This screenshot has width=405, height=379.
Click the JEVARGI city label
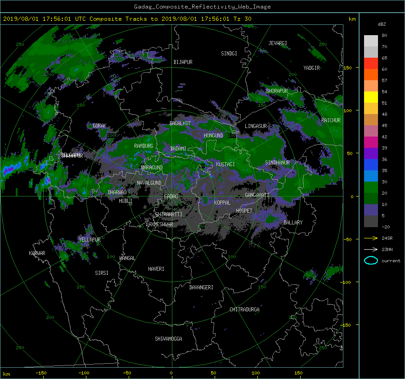(x=278, y=43)
